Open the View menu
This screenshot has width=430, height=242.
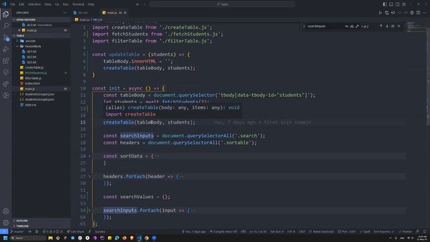coord(48,5)
